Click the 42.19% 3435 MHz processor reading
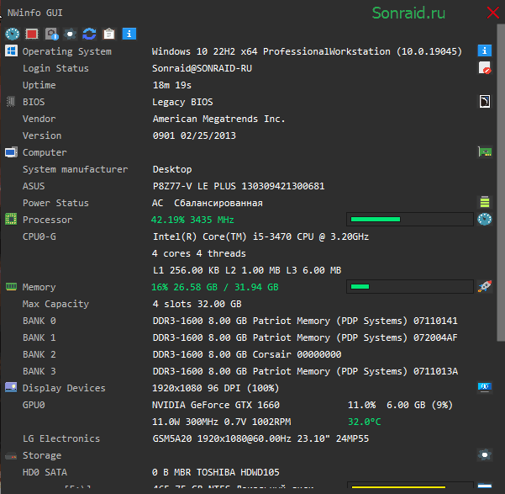 pos(192,220)
